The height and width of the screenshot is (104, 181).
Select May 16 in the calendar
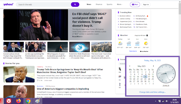(145, 77)
